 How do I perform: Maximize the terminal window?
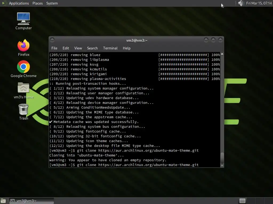point(213,40)
